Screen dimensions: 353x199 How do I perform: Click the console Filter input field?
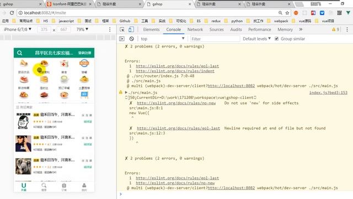[x=215, y=39]
